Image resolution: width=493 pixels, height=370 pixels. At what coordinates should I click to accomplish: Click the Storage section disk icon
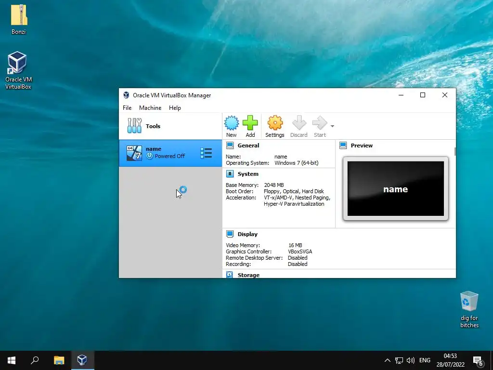click(230, 275)
